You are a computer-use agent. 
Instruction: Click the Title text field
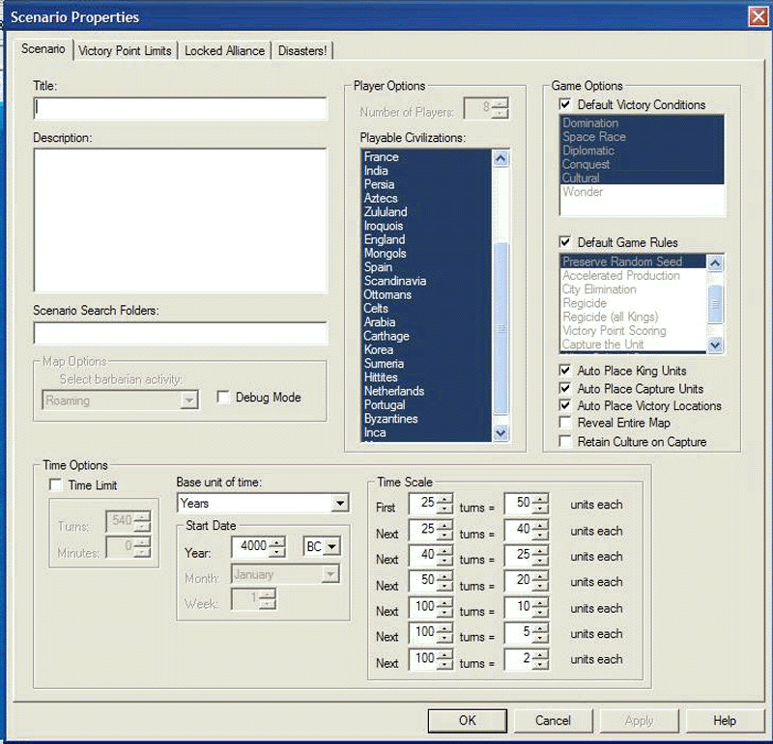[x=180, y=109]
